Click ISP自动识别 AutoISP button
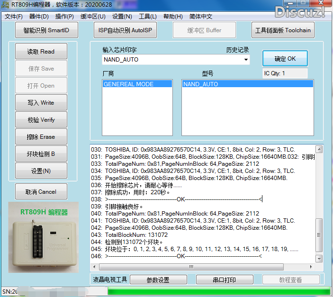Screen dimensions: 333x297 tap(125, 30)
